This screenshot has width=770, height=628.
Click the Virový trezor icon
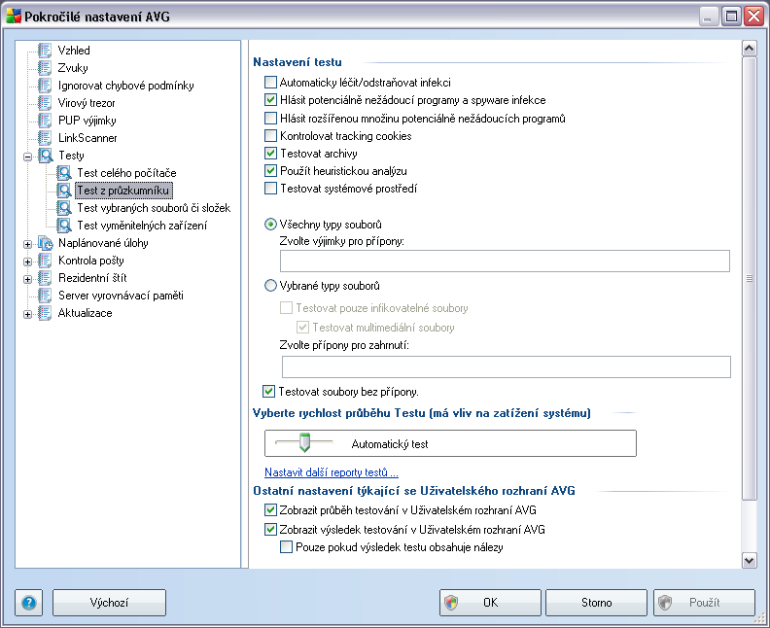(45, 103)
